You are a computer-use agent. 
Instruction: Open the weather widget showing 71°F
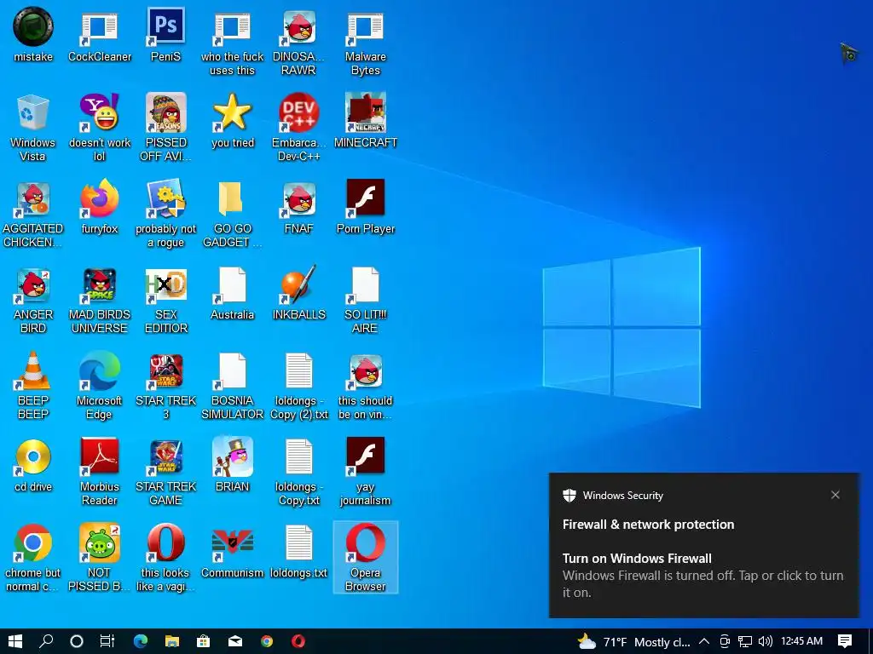(633, 642)
